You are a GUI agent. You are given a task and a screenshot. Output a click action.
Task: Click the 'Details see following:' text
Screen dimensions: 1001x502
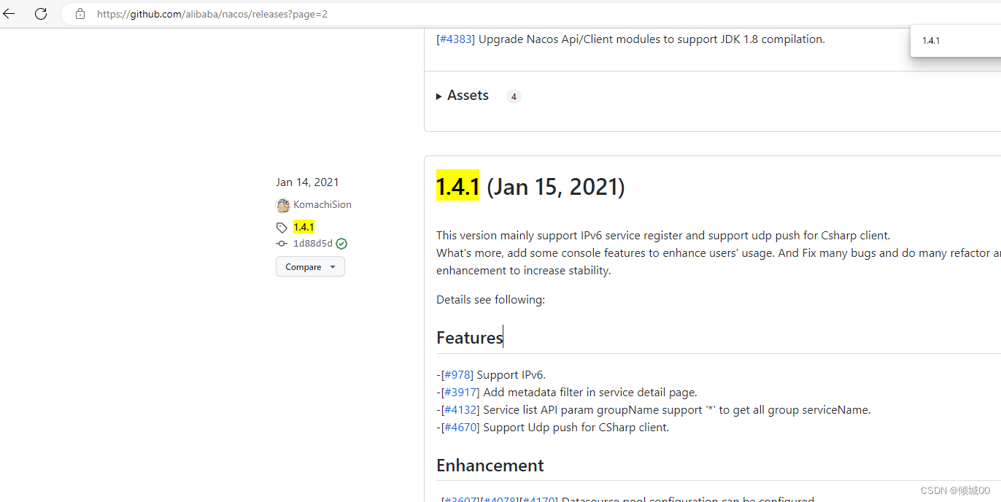click(x=490, y=300)
